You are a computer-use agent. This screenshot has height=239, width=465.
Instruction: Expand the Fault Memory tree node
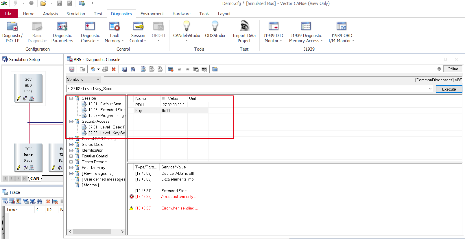coord(71,168)
